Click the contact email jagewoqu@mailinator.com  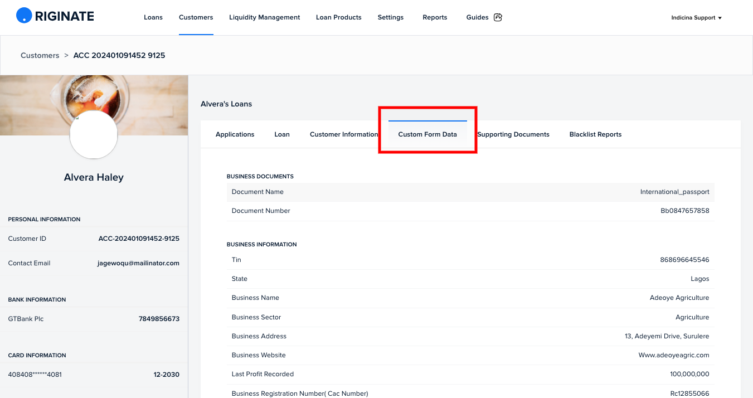(x=138, y=263)
